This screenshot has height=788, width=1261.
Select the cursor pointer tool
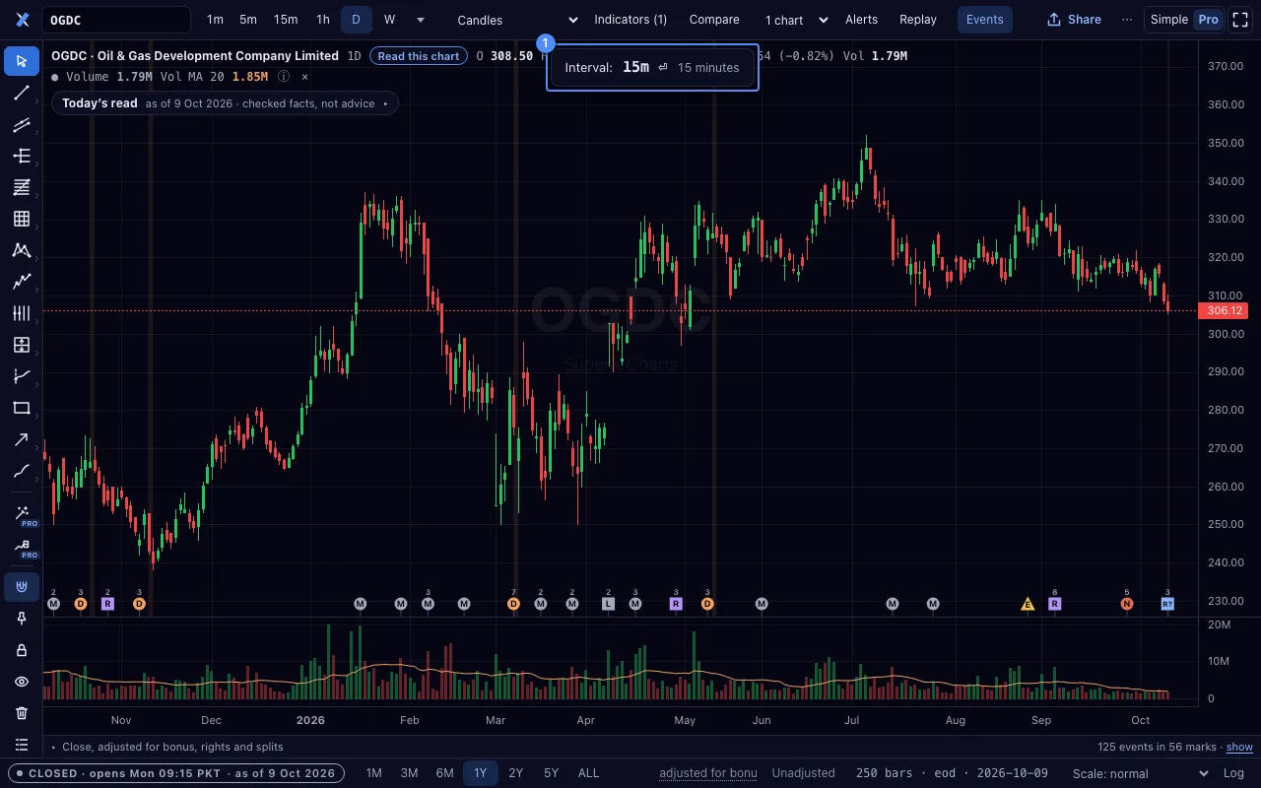[x=22, y=61]
